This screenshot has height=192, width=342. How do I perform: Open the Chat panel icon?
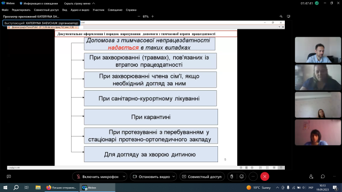pyautogui.click(x=323, y=177)
